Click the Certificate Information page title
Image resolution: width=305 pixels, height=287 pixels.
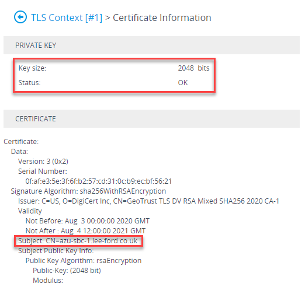click(162, 17)
